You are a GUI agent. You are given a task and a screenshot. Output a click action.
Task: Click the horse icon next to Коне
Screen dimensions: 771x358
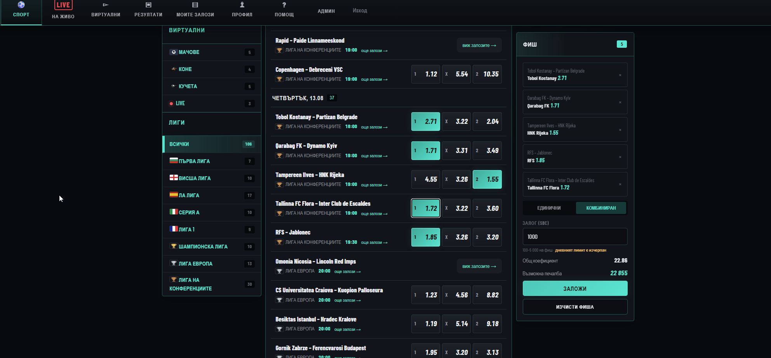coord(174,69)
